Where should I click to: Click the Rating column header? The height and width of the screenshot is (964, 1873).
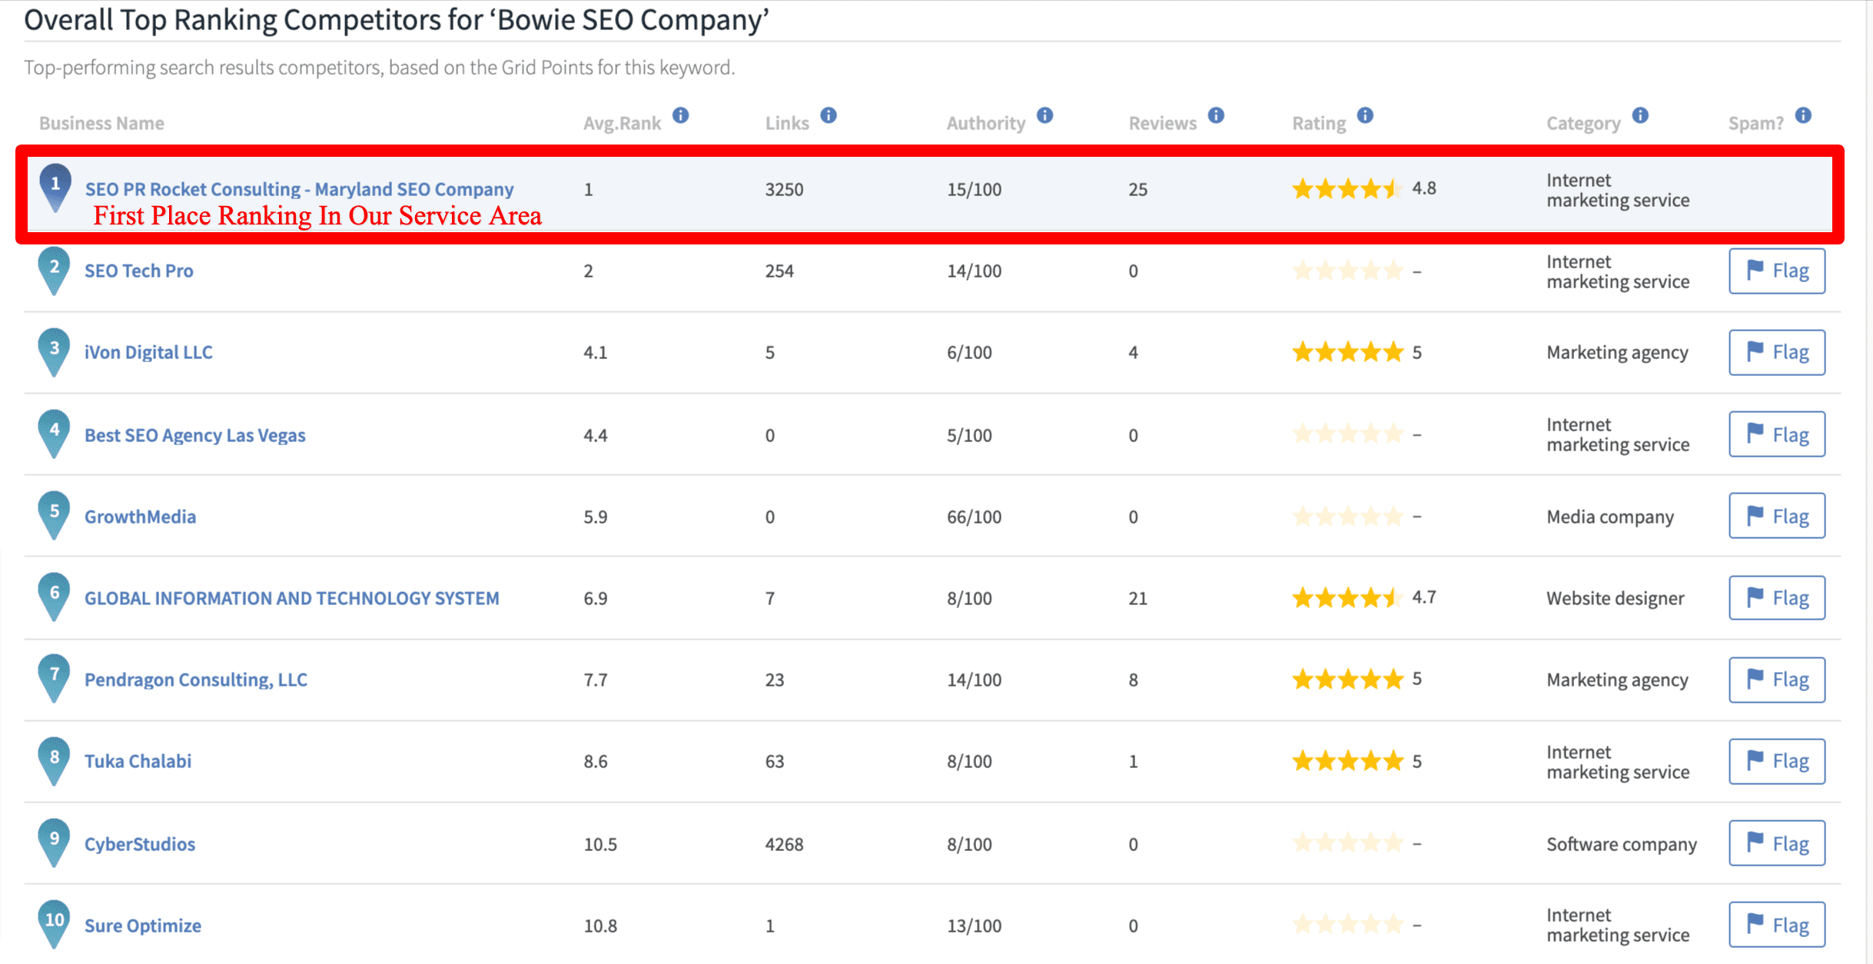(x=1319, y=123)
